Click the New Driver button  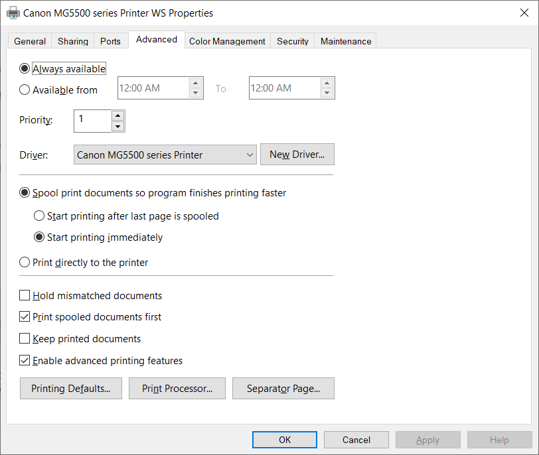tap(297, 155)
